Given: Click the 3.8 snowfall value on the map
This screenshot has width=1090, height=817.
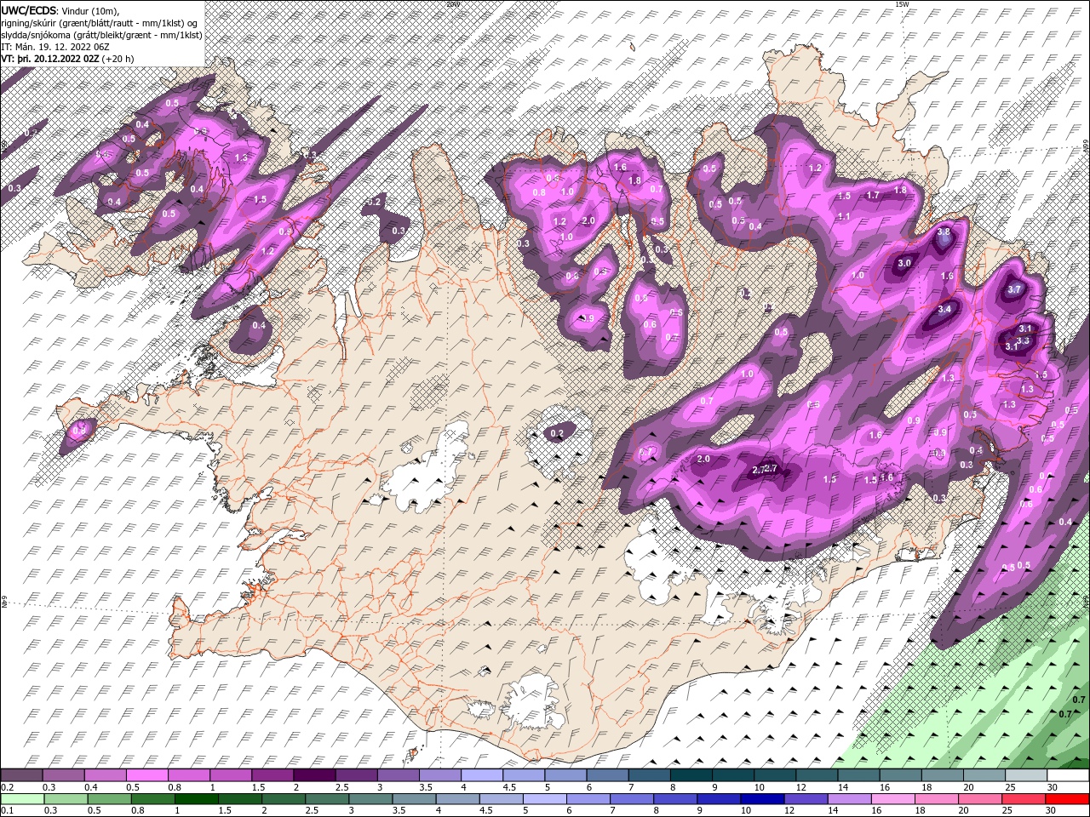Looking at the screenshot, I should click(944, 232).
